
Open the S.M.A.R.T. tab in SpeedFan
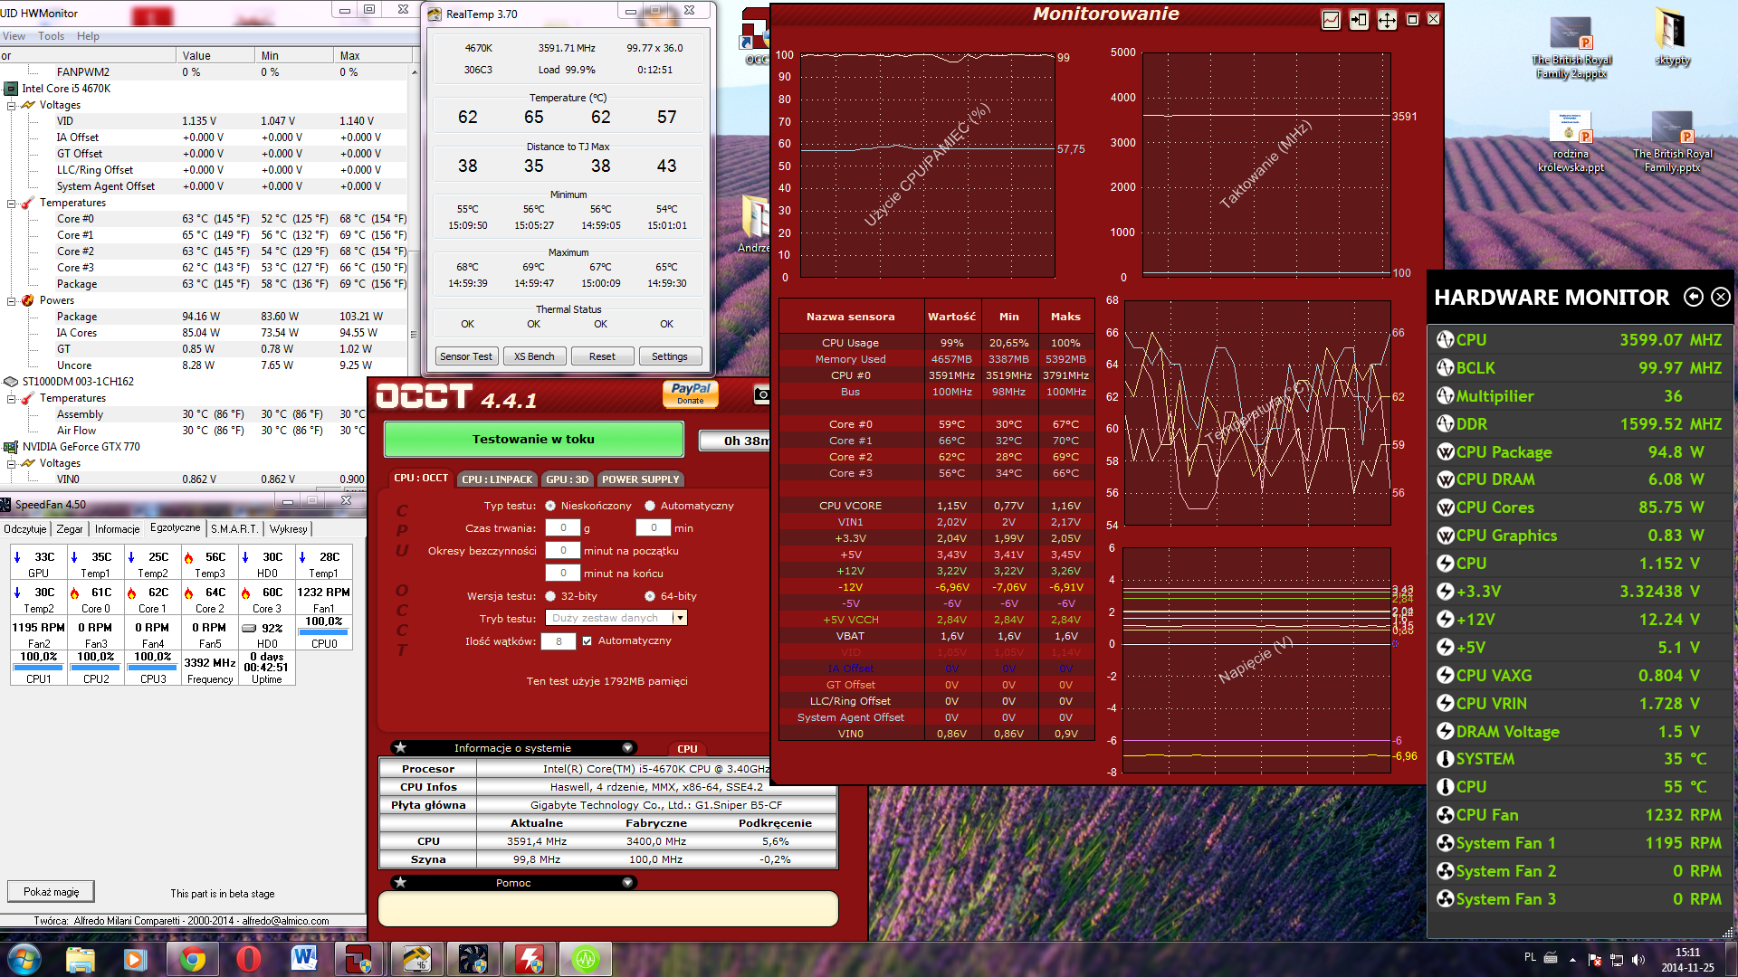[234, 529]
